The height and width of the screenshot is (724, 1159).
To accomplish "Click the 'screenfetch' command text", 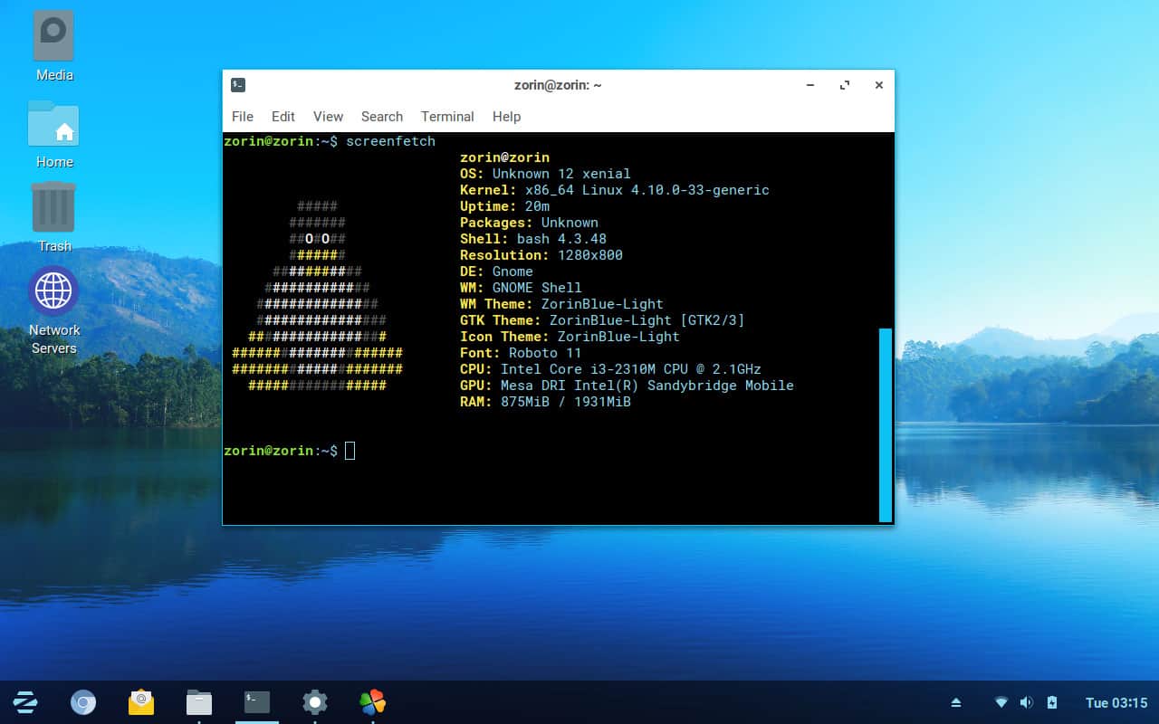I will point(390,141).
